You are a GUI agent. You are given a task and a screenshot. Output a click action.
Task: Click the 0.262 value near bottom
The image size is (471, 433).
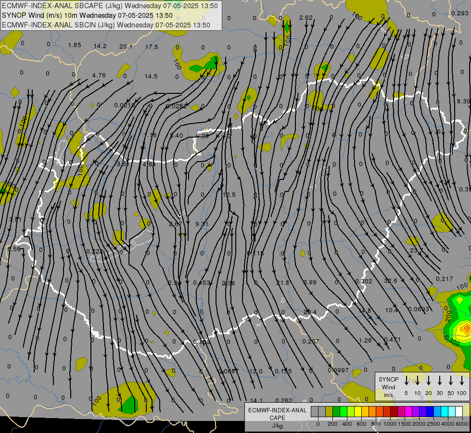tap(283, 400)
